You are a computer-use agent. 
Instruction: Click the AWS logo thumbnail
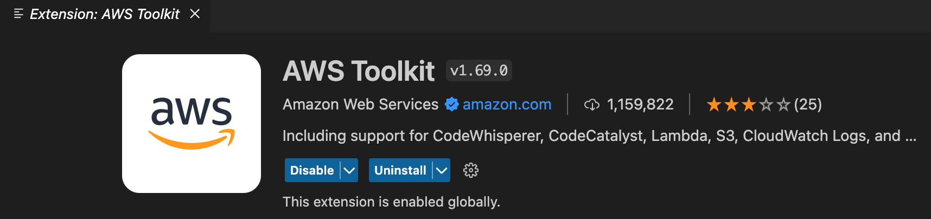click(192, 124)
